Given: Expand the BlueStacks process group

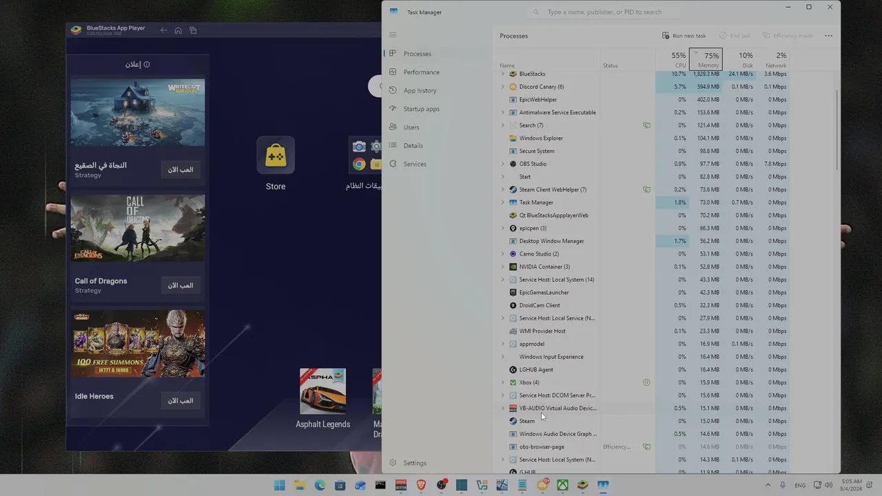Looking at the screenshot, I should coord(502,74).
